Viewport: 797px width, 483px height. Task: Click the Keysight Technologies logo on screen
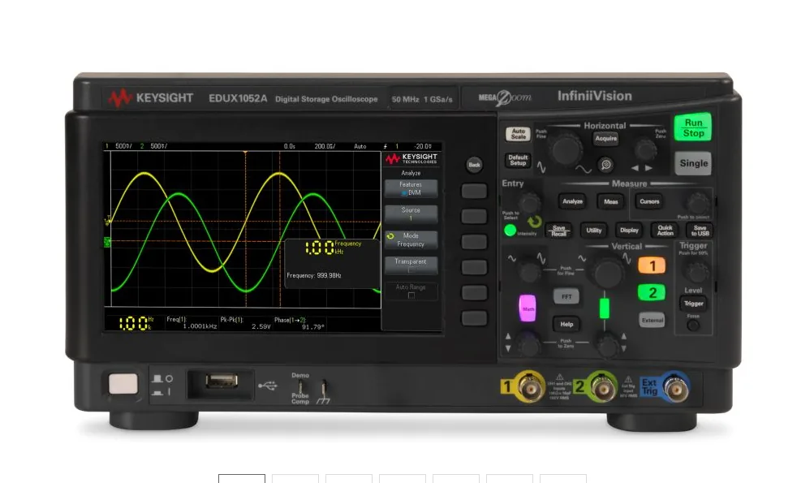click(411, 159)
